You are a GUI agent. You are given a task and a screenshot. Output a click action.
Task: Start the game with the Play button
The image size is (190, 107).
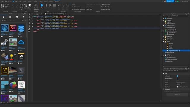tap(42, 5)
